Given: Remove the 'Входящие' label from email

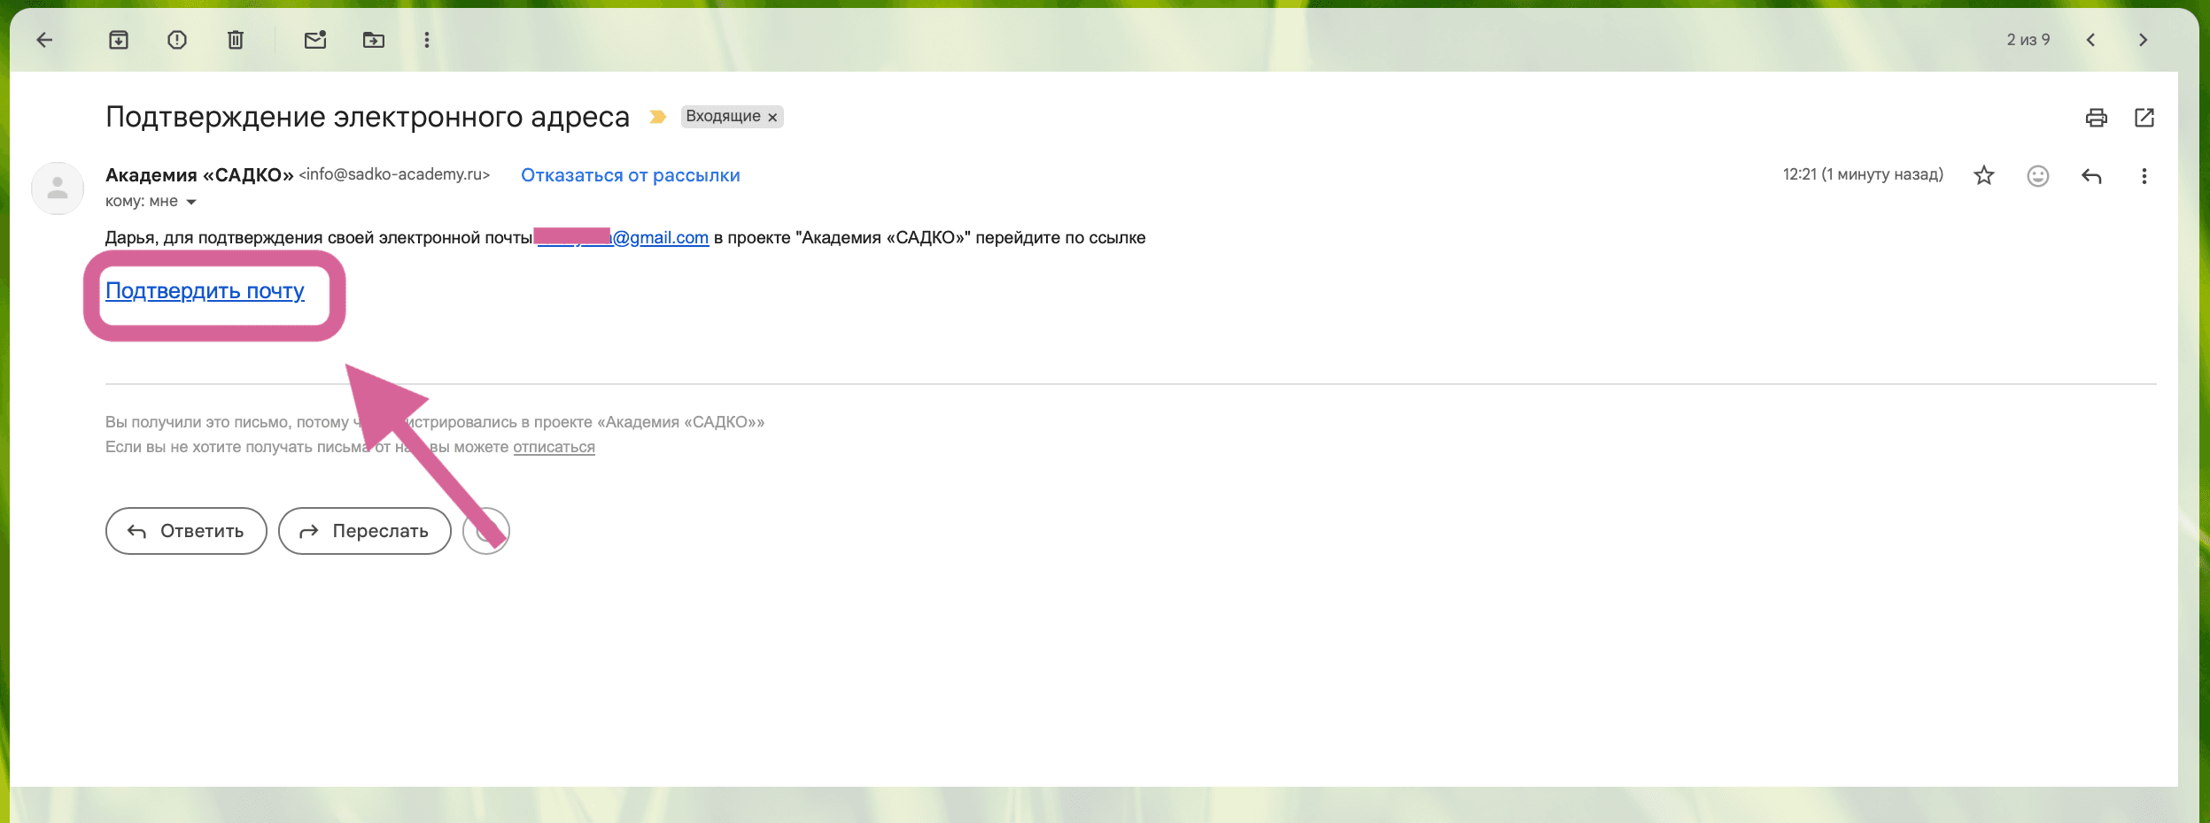Looking at the screenshot, I should [x=772, y=118].
